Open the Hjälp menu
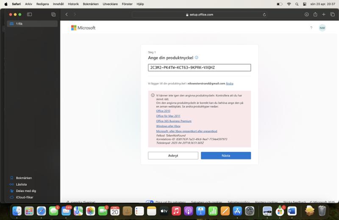 point(140,4)
